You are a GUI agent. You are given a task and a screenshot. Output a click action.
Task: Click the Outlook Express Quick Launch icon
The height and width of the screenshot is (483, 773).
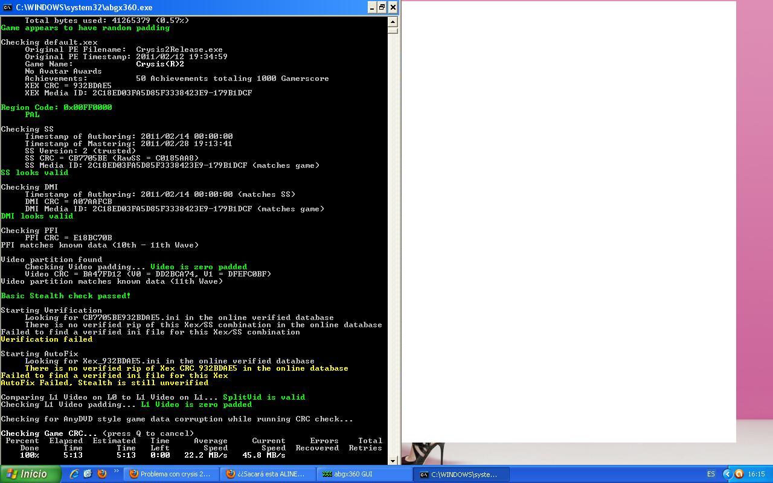click(x=88, y=474)
